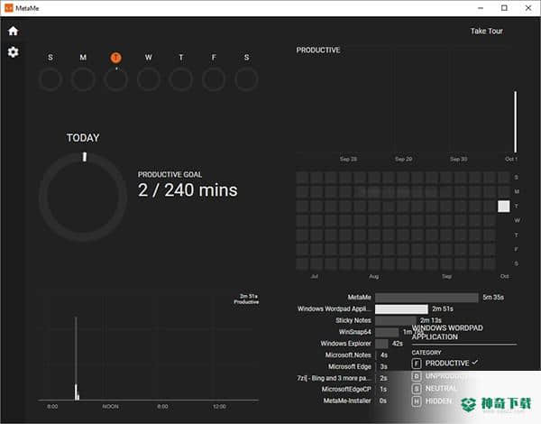This screenshot has height=424, width=541.
Task: Select Windows Explorer usage row
Action: coord(362,344)
